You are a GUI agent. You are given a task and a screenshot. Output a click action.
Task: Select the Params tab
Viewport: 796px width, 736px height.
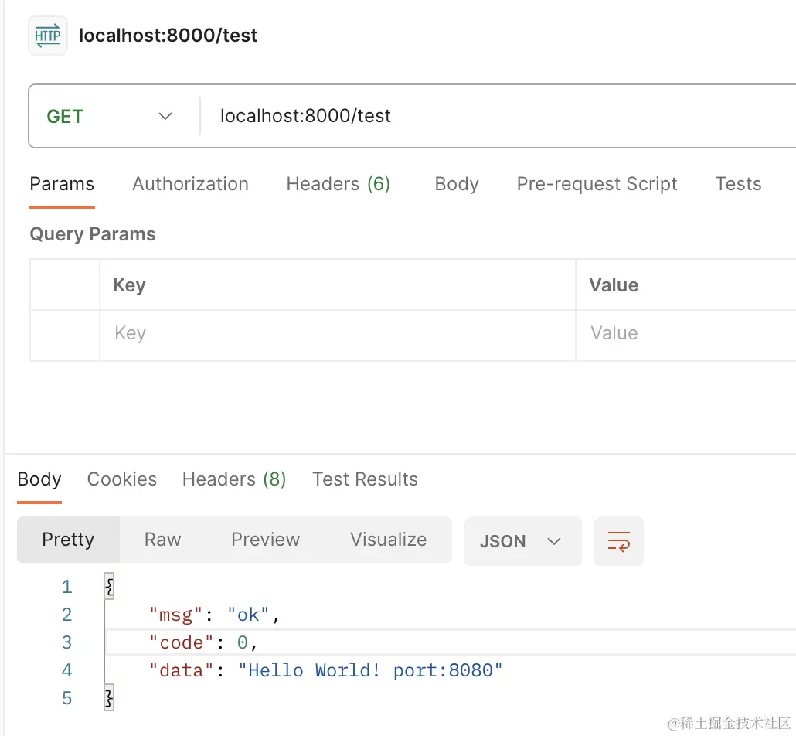point(62,184)
